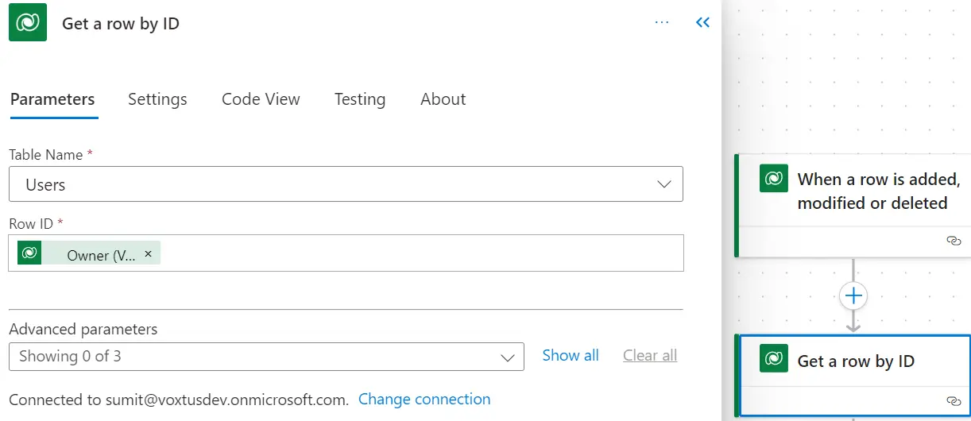Click the Dataverse icon on trigger card

pyautogui.click(x=774, y=179)
